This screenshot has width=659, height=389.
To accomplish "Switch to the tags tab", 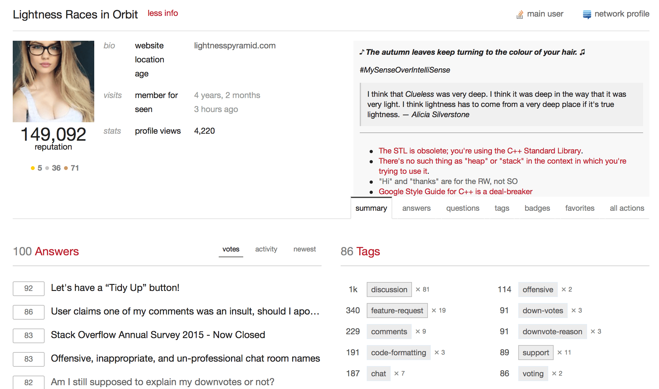I will (x=502, y=208).
